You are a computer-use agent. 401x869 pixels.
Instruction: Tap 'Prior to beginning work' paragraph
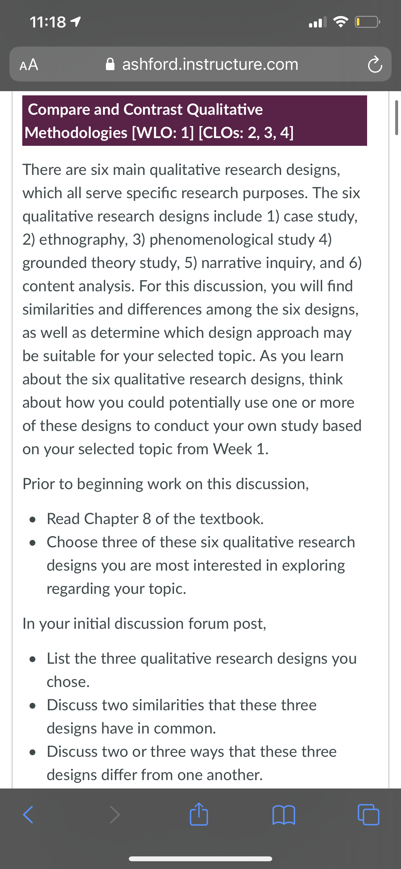pos(165,484)
